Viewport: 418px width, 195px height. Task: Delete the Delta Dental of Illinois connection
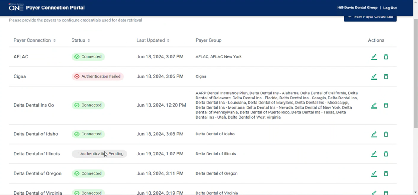pos(386,154)
